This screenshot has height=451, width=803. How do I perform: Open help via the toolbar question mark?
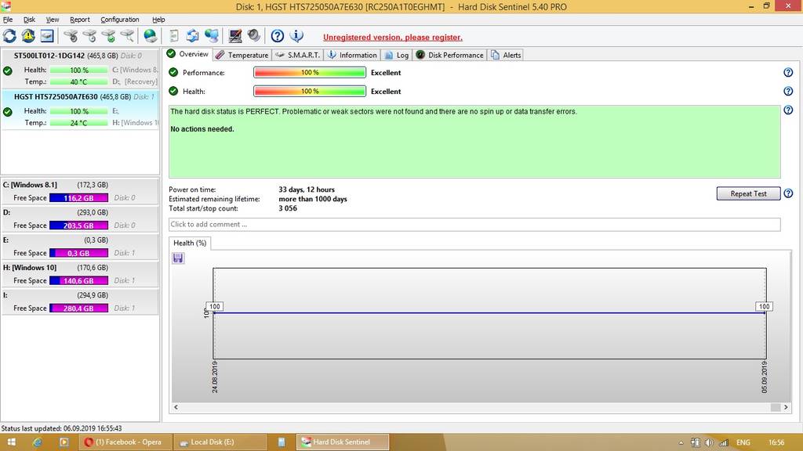pyautogui.click(x=277, y=36)
